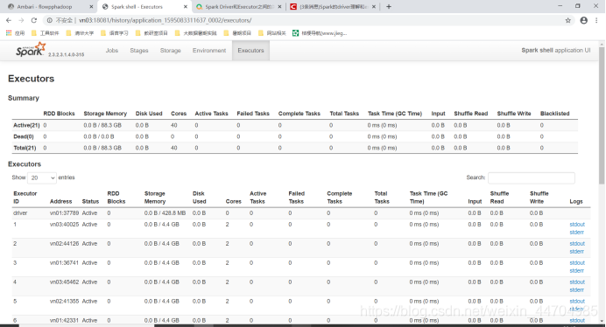Sort table by Executor ID column header
This screenshot has height=327, width=606.
25,198
